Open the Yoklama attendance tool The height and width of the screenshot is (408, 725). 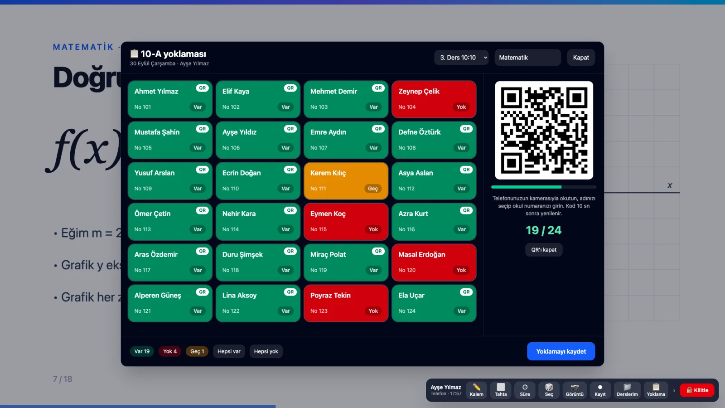point(656,390)
